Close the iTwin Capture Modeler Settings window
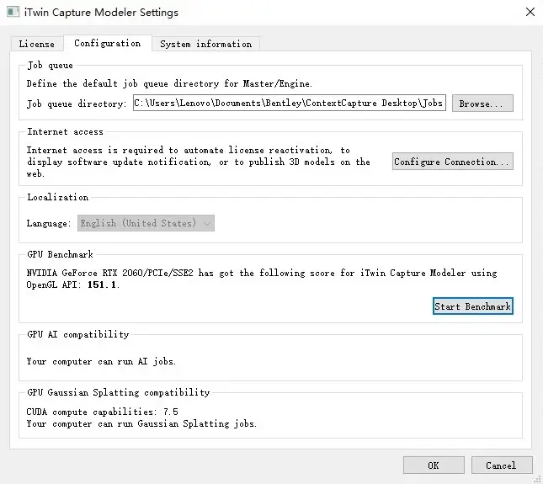The image size is (543, 484). [x=530, y=12]
